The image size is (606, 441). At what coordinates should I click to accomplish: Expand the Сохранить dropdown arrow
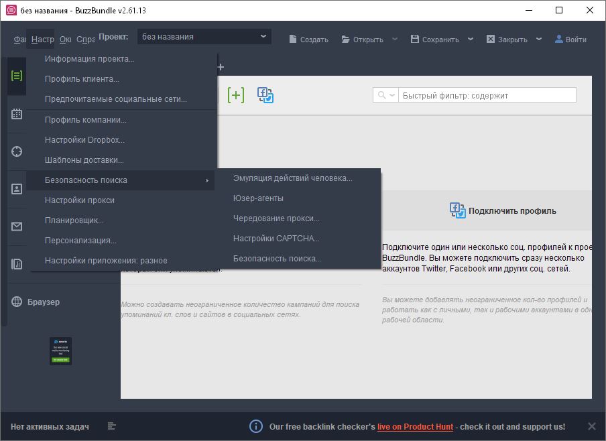click(x=471, y=39)
